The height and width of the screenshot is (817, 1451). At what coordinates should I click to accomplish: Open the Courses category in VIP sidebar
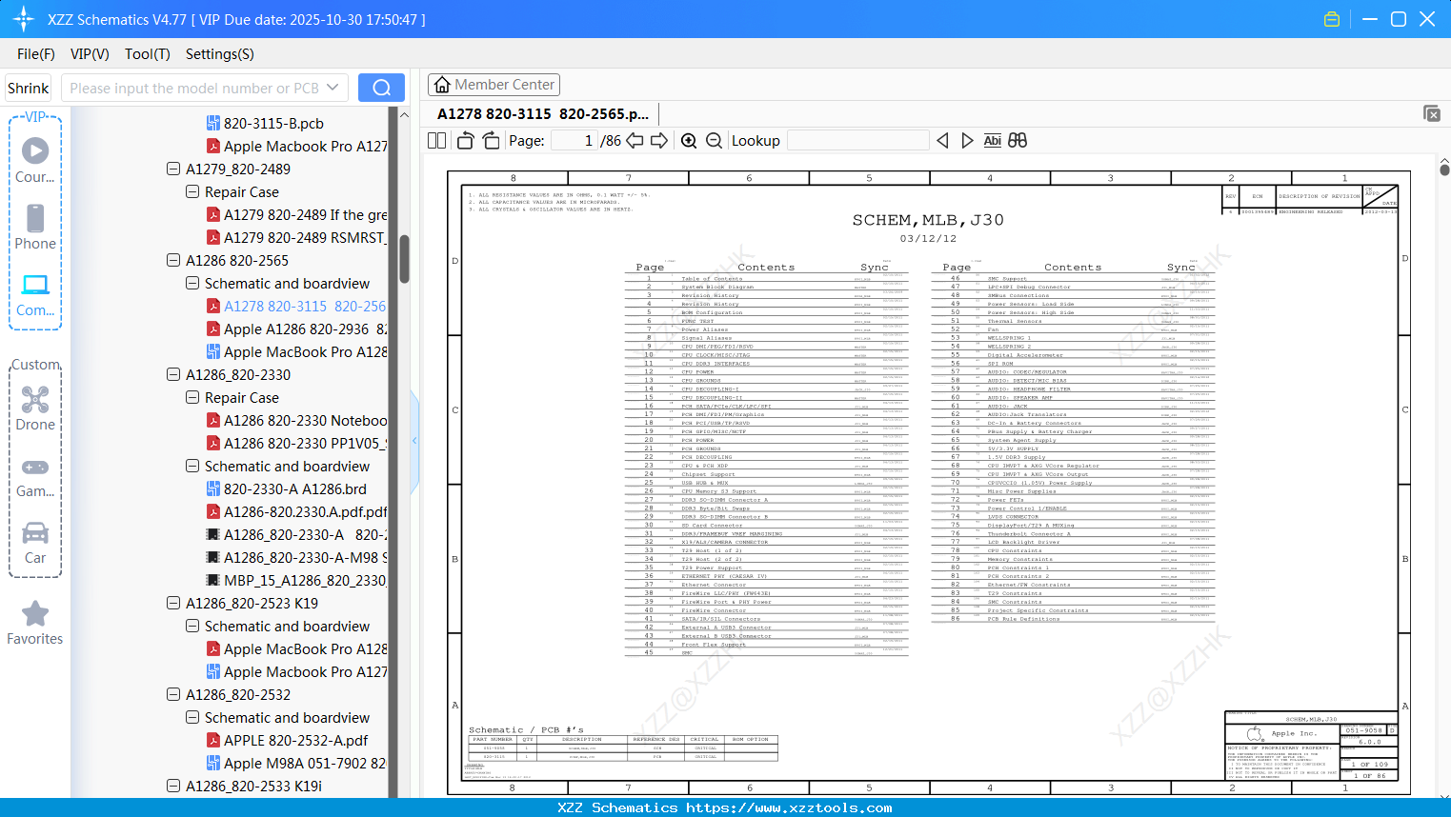tap(35, 160)
